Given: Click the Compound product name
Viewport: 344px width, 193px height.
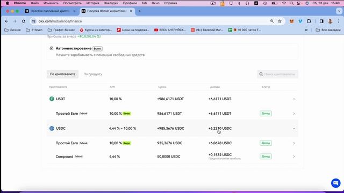Looking at the screenshot, I should [64, 157].
